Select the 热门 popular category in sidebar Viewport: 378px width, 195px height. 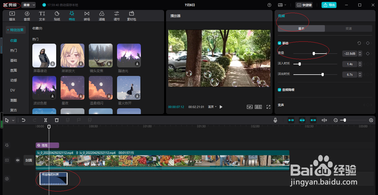pyautogui.click(x=14, y=50)
